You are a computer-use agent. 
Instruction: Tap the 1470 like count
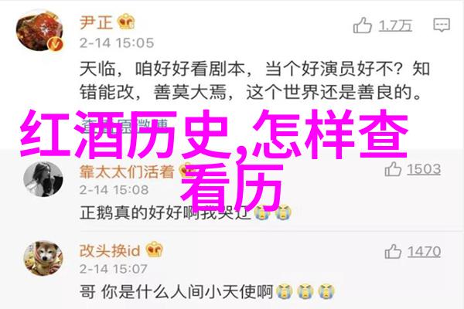coord(424,252)
